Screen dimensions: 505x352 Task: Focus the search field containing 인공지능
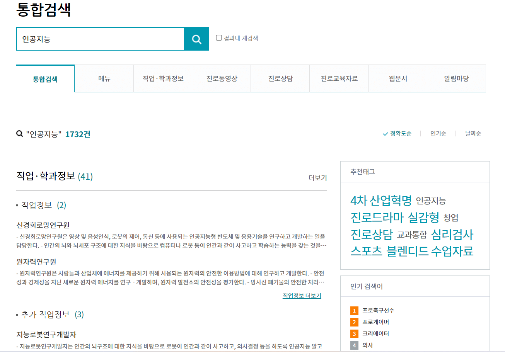click(100, 39)
